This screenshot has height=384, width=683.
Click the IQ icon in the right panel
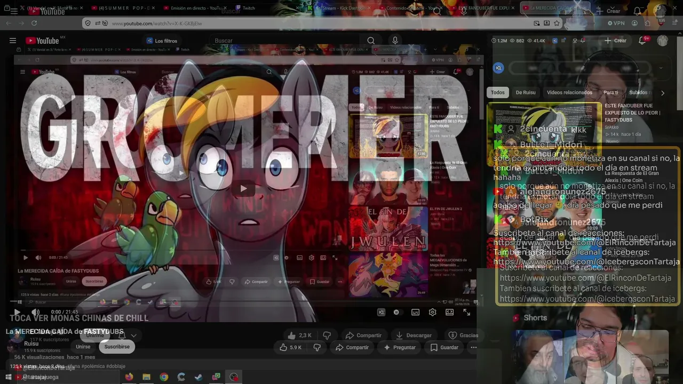pyautogui.click(x=498, y=68)
